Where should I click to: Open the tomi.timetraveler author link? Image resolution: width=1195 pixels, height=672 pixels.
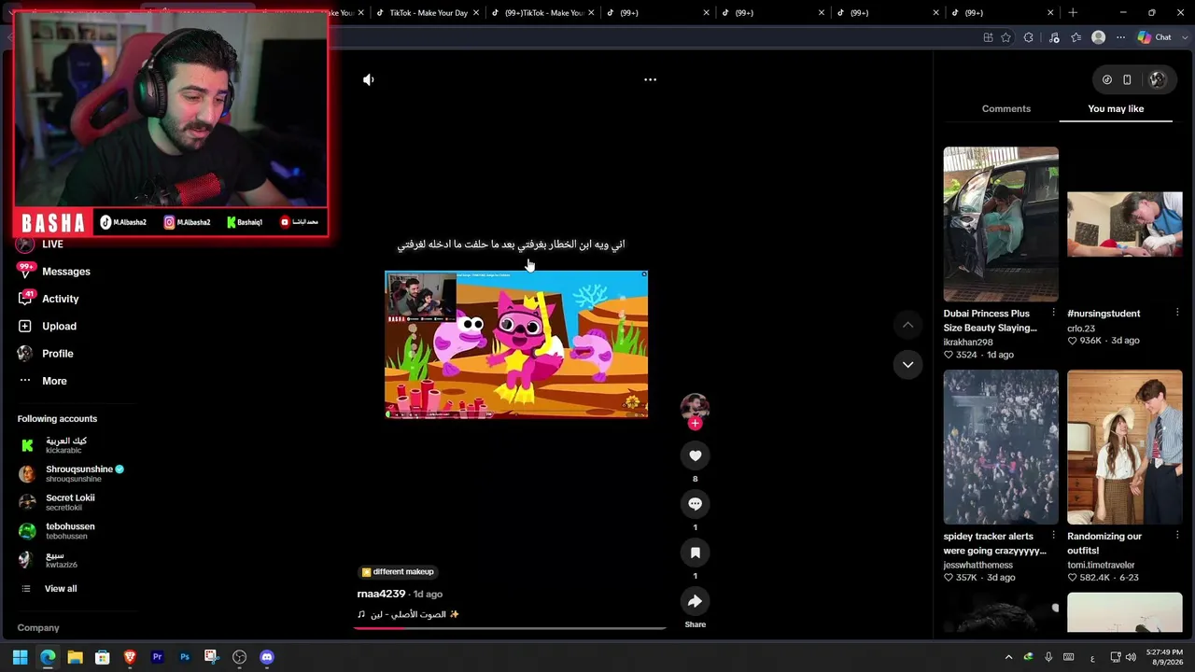click(x=1101, y=566)
